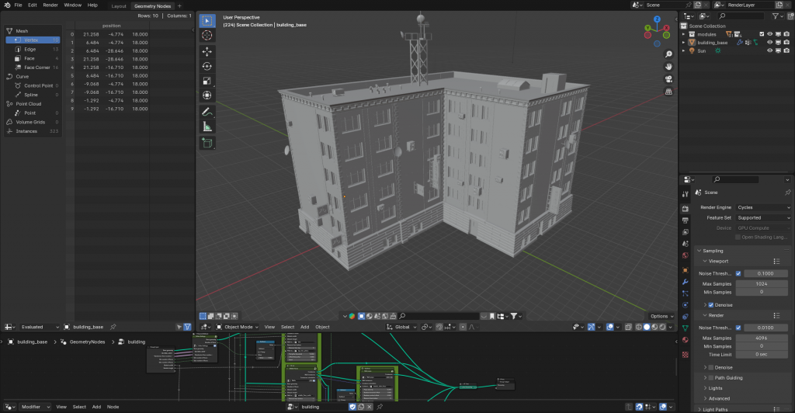The height and width of the screenshot is (413, 795).
Task: Open the Render menu
Action: pos(50,5)
